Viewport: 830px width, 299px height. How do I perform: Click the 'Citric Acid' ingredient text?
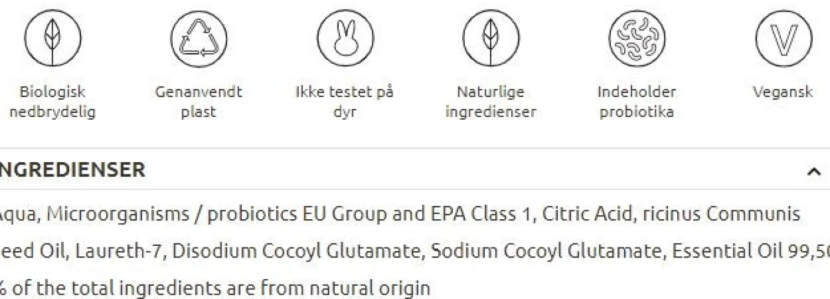click(587, 214)
